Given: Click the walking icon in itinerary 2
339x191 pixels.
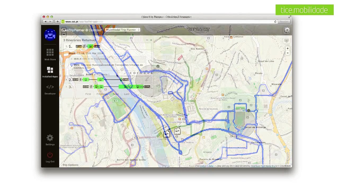Looking at the screenshot, I should click(x=81, y=80).
